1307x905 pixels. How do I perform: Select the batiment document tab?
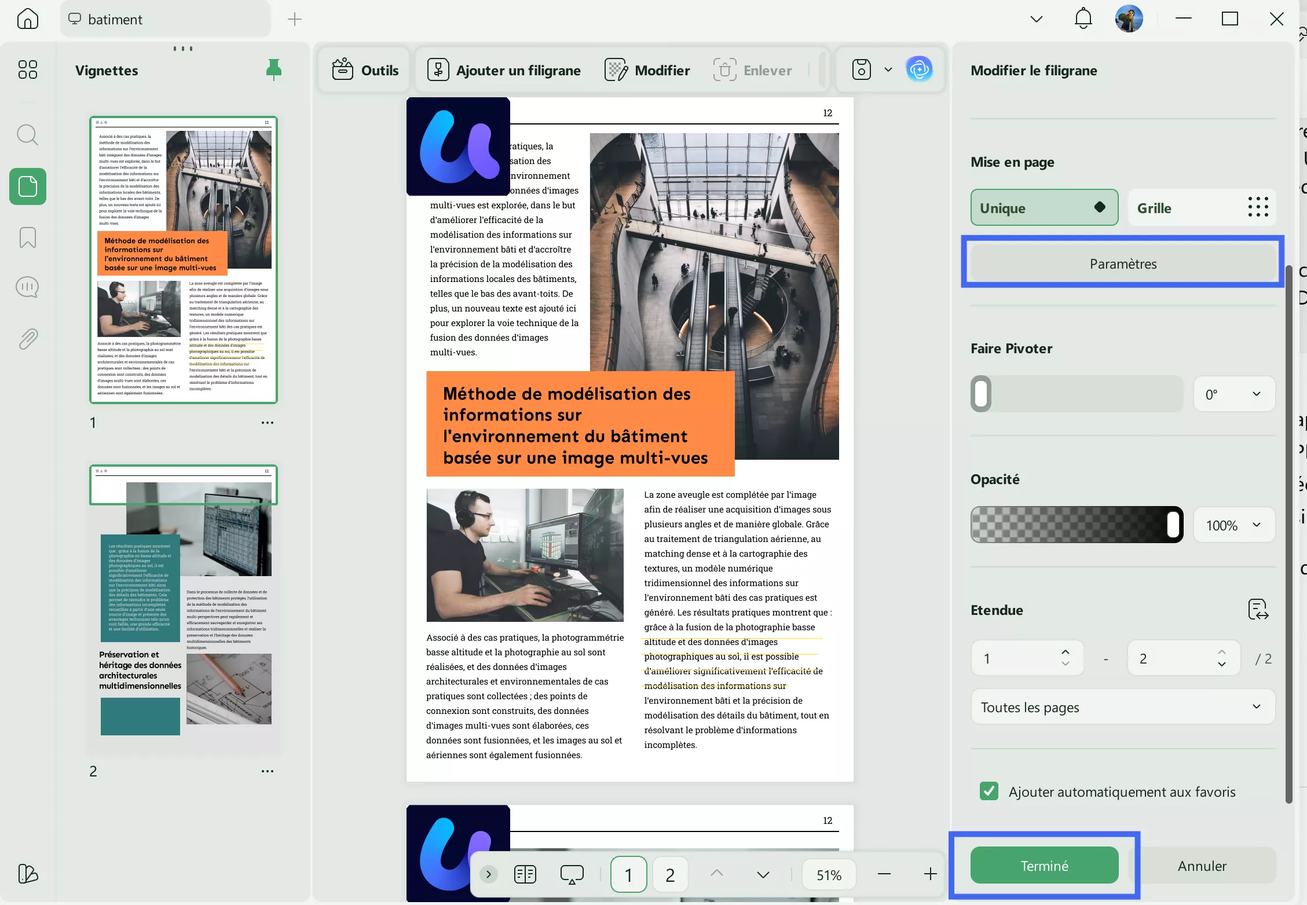165,19
